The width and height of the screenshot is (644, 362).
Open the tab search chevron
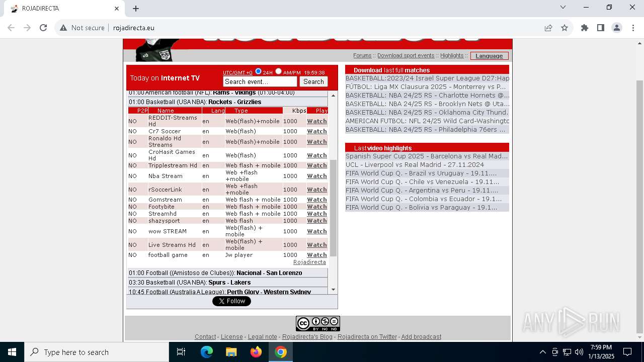click(x=563, y=7)
